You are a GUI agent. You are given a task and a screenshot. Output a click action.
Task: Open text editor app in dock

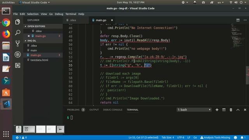tap(6, 69)
